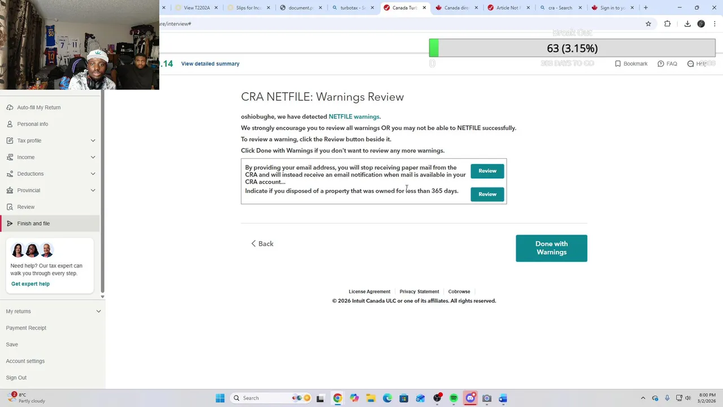The height and width of the screenshot is (407, 723).
Task: Open Account settings in sidebar
Action: click(x=25, y=361)
